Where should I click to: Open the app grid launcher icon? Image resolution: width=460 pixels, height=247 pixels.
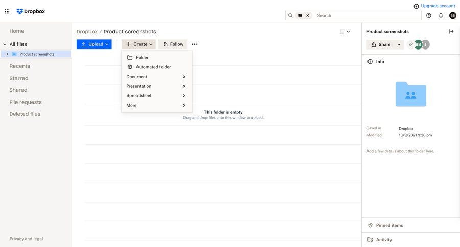7,11
